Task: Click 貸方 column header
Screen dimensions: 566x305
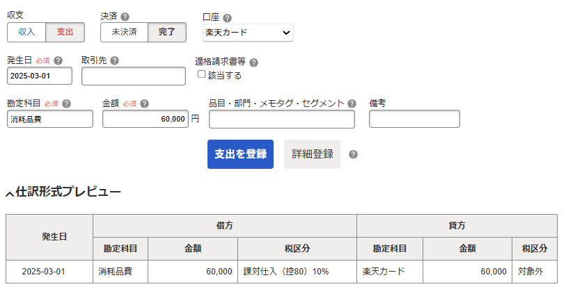Action: pos(457,226)
